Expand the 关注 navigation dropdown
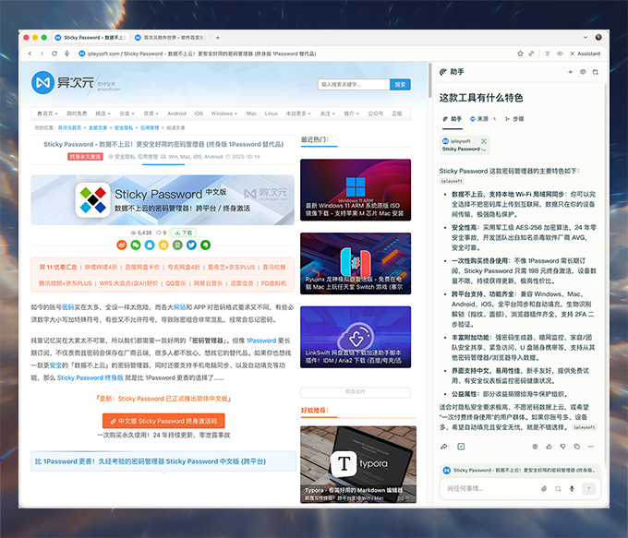Viewport: 628px width, 538px height. coord(327,114)
